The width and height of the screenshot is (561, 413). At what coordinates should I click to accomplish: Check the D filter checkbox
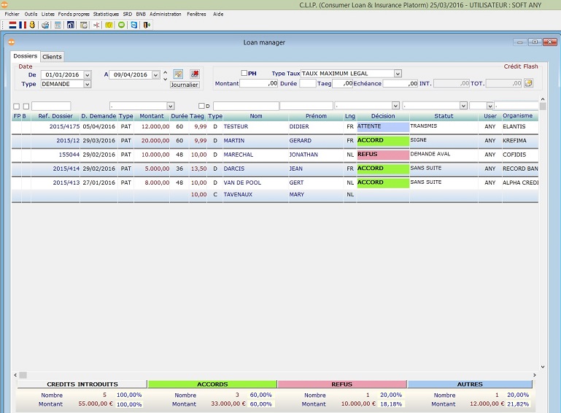pyautogui.click(x=201, y=107)
